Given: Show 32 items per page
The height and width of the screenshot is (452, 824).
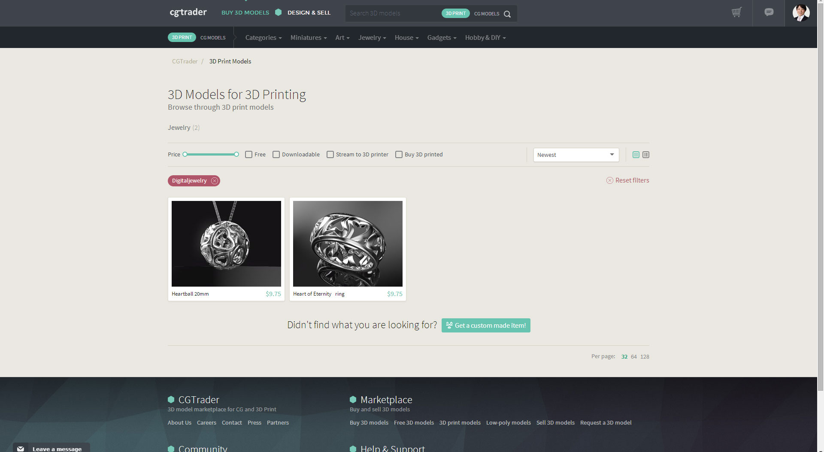Looking at the screenshot, I should click(x=624, y=357).
